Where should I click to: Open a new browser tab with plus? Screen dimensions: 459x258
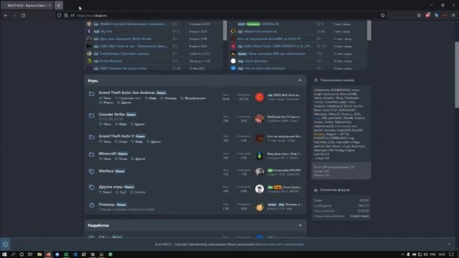point(59,5)
